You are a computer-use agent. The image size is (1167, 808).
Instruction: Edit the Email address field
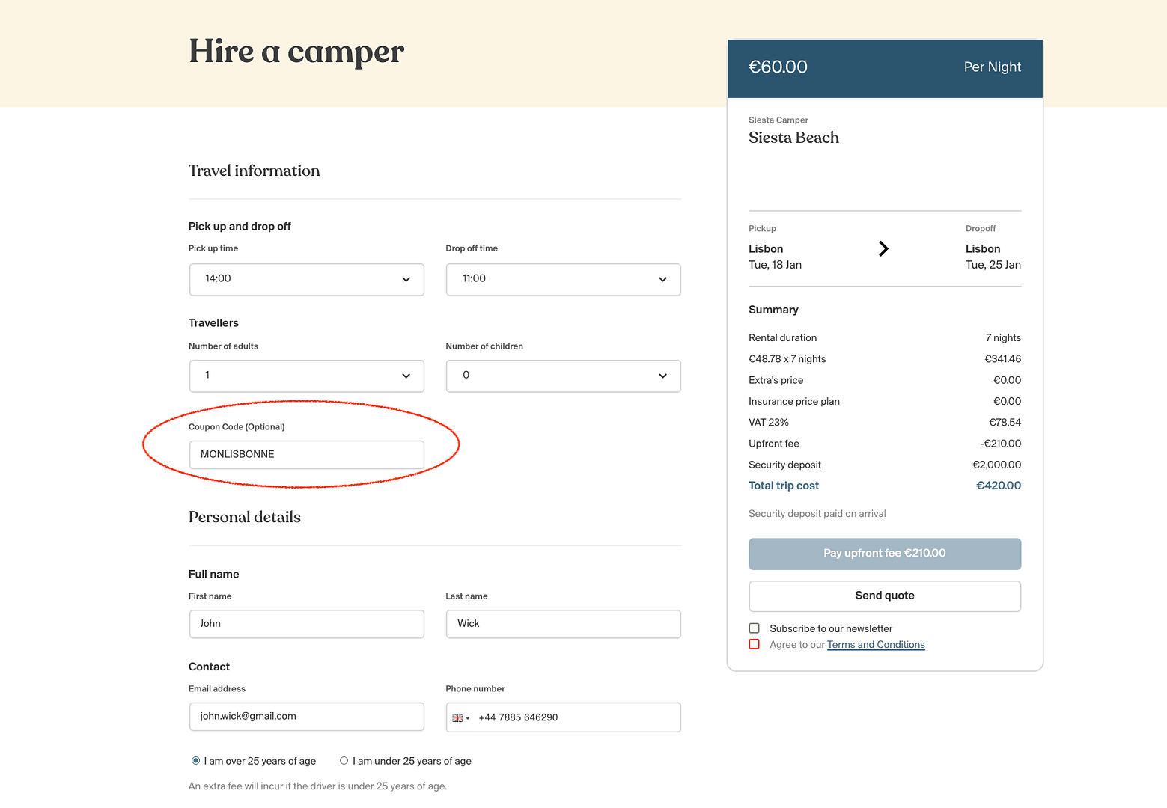pos(306,717)
